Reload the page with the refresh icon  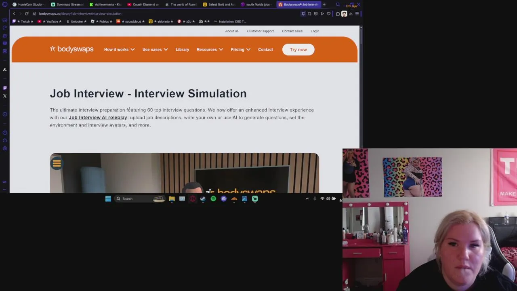[x=27, y=14]
